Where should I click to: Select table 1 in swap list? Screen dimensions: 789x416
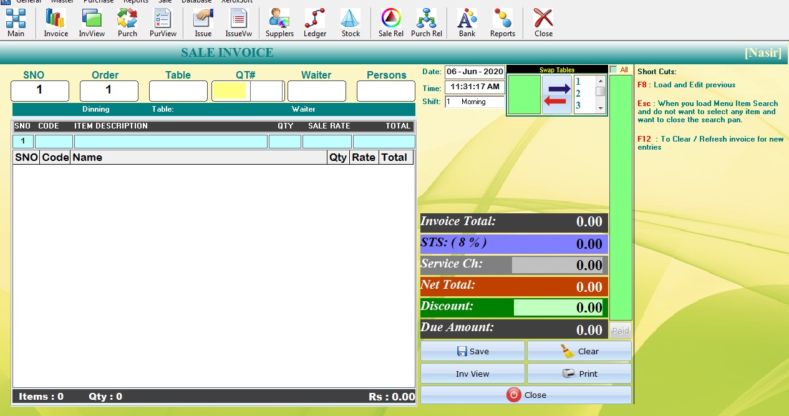click(578, 82)
